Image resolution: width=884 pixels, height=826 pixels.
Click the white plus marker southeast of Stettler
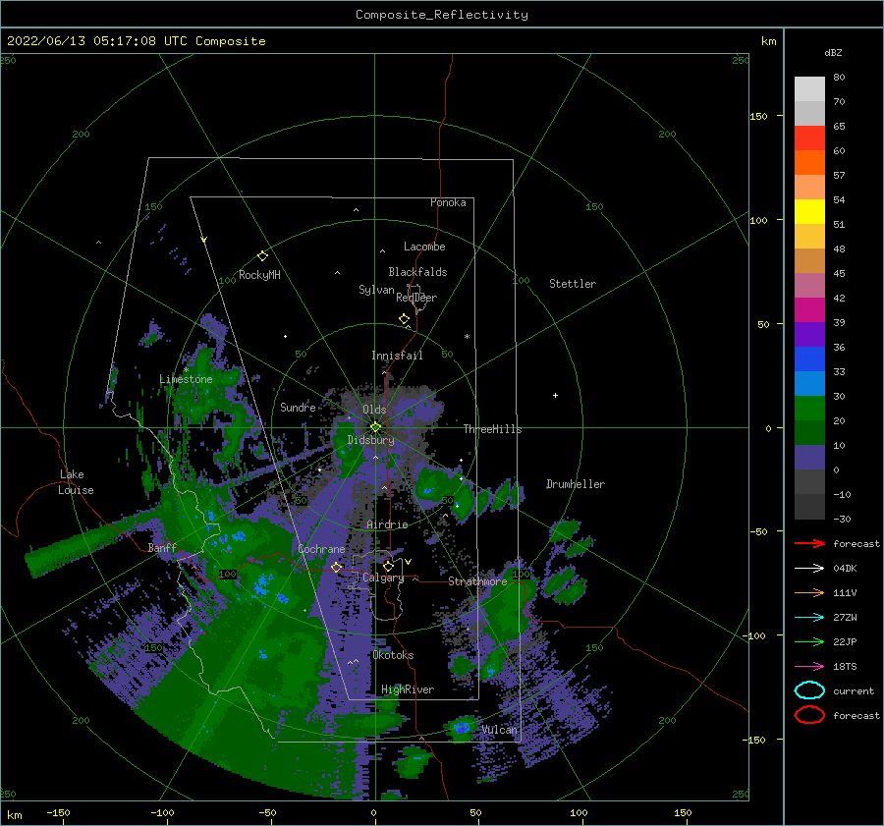(x=555, y=395)
